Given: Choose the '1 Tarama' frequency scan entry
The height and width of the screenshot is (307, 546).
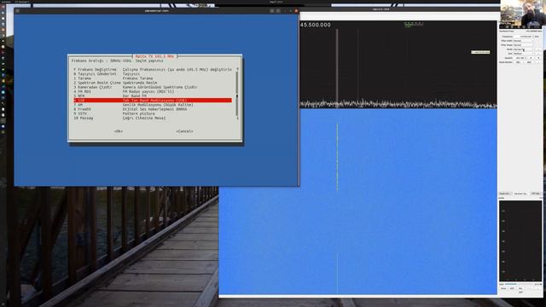Looking at the screenshot, I should coord(153,78).
